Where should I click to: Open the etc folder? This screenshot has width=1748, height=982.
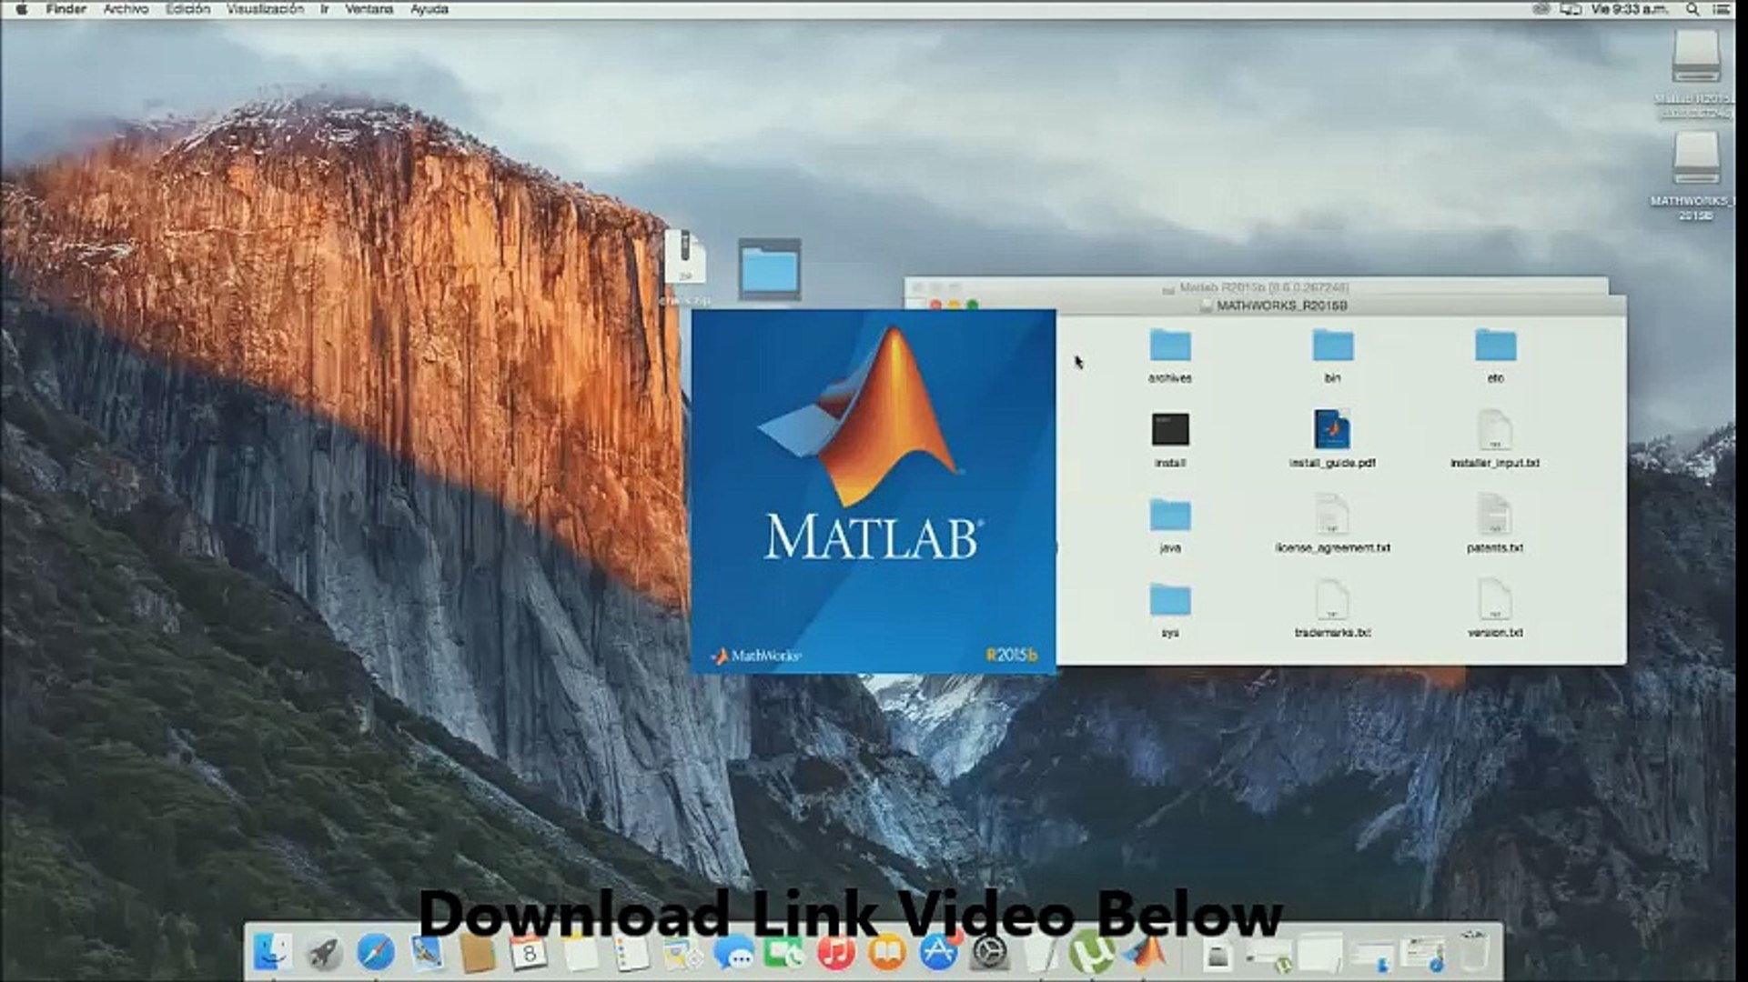(x=1495, y=346)
